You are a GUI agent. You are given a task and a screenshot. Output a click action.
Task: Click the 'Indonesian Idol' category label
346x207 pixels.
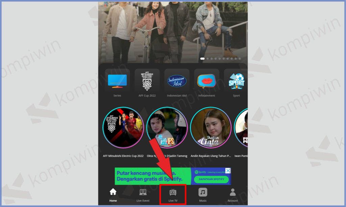click(177, 96)
